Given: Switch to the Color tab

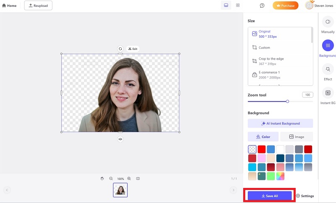Looking at the screenshot, I should tap(263, 137).
